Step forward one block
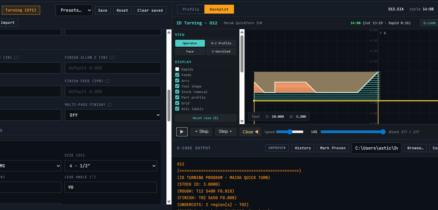Image resolution: width=438 pixels, height=210 pixels. (x=226, y=132)
